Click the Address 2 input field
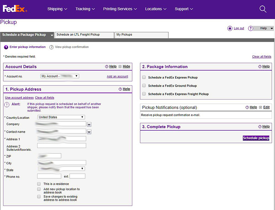The width and height of the screenshot is (275, 210). (61, 145)
